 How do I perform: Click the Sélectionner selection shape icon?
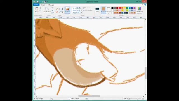tap(47, 9)
